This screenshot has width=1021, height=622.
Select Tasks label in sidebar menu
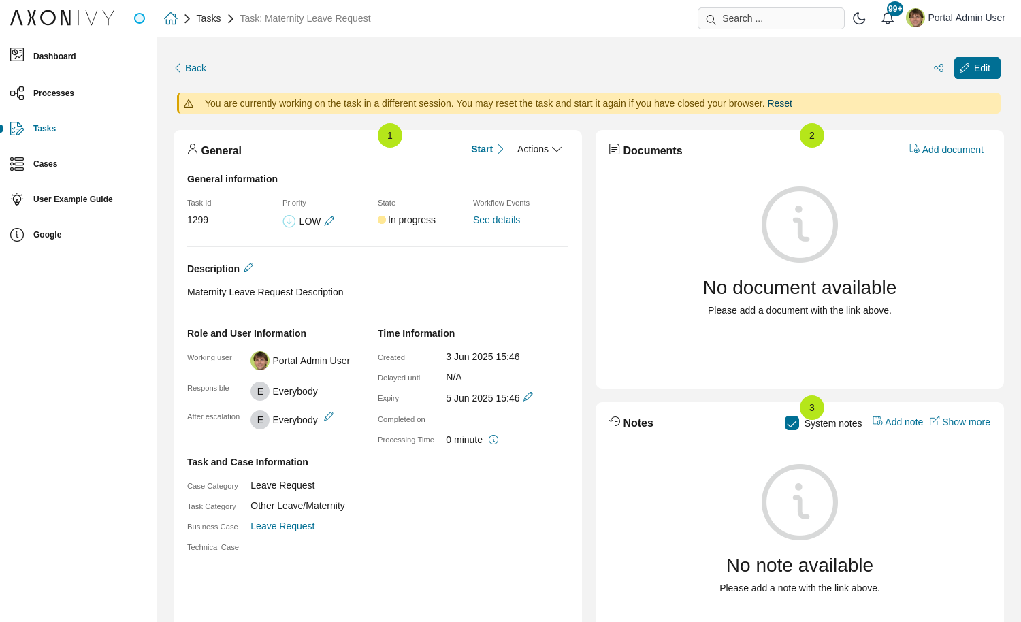tap(44, 129)
